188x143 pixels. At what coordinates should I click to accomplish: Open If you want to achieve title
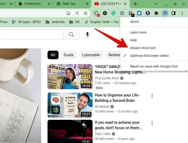[x=118, y=125]
